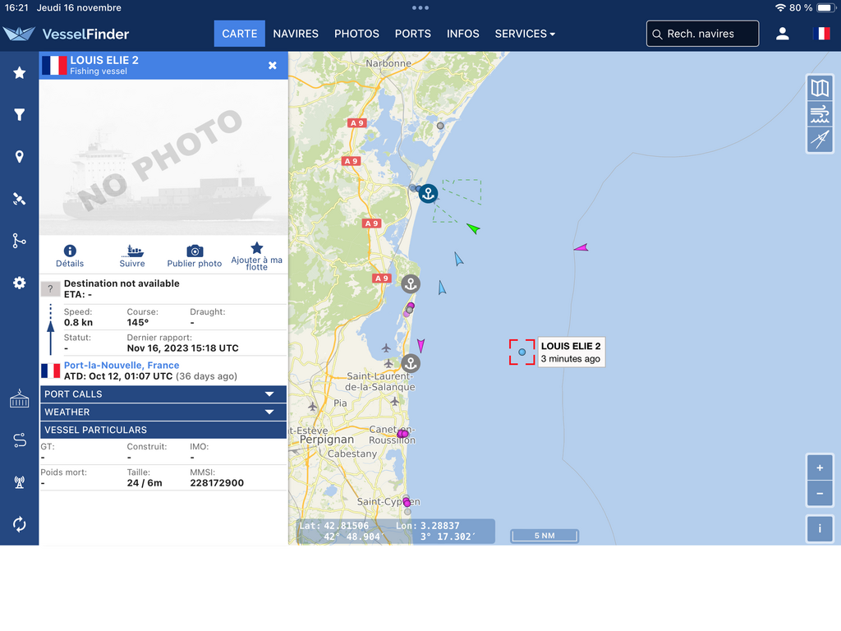Click the Port-la-Nouvelle, France link
841x631 pixels.
click(122, 365)
